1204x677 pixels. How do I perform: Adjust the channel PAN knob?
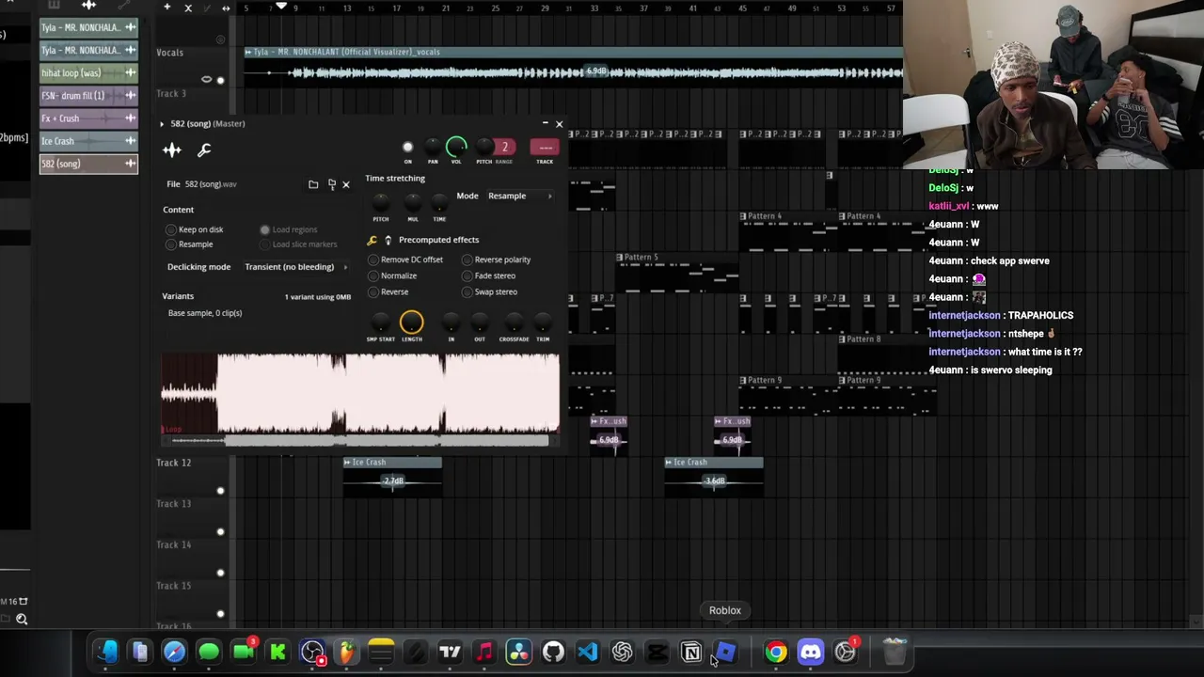(x=433, y=147)
